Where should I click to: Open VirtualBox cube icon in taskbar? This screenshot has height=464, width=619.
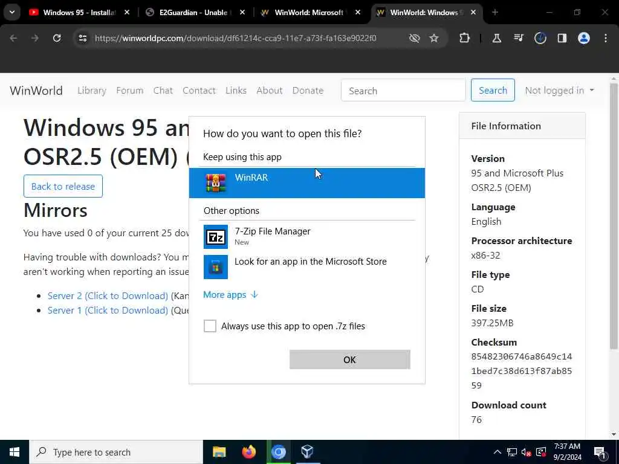[307, 452]
